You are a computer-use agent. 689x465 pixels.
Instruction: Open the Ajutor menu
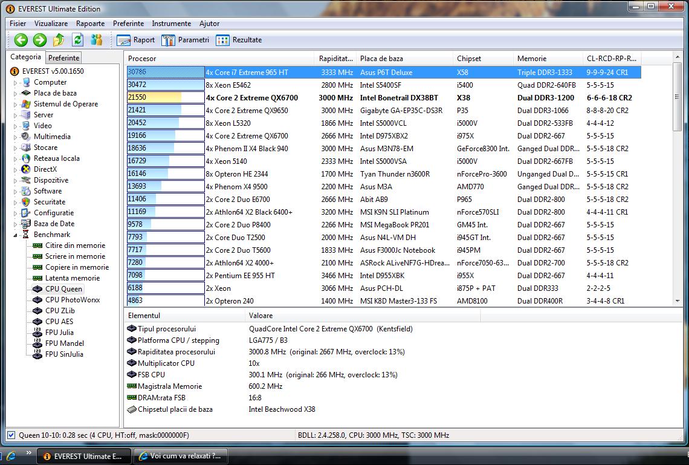210,24
